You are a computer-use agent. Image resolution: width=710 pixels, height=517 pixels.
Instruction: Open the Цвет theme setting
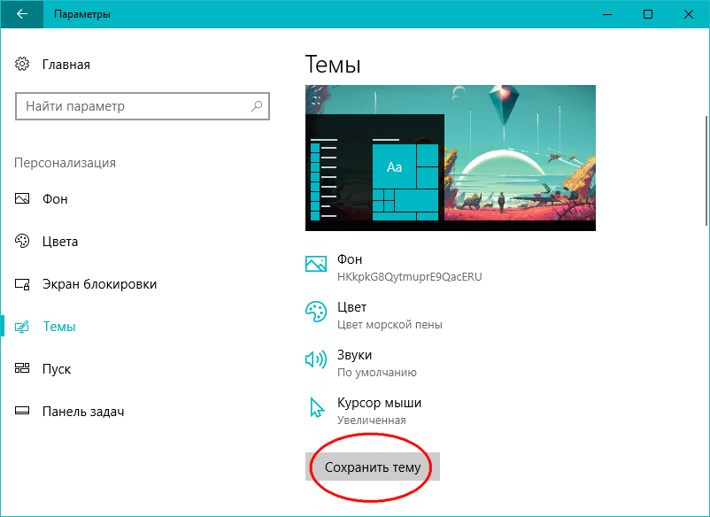point(351,307)
